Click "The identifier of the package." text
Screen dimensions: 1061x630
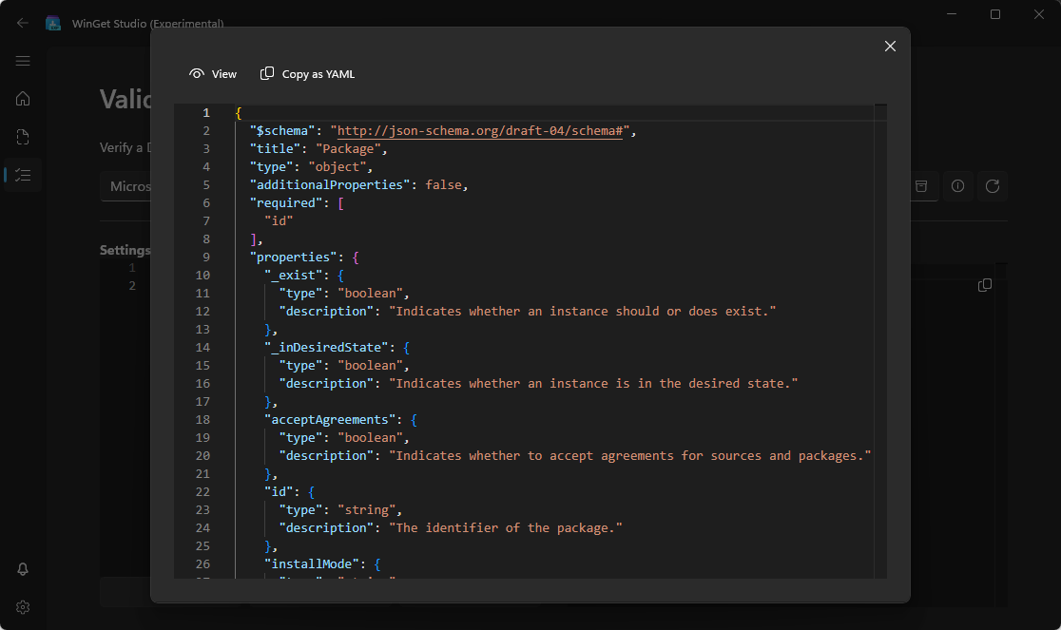pos(506,528)
